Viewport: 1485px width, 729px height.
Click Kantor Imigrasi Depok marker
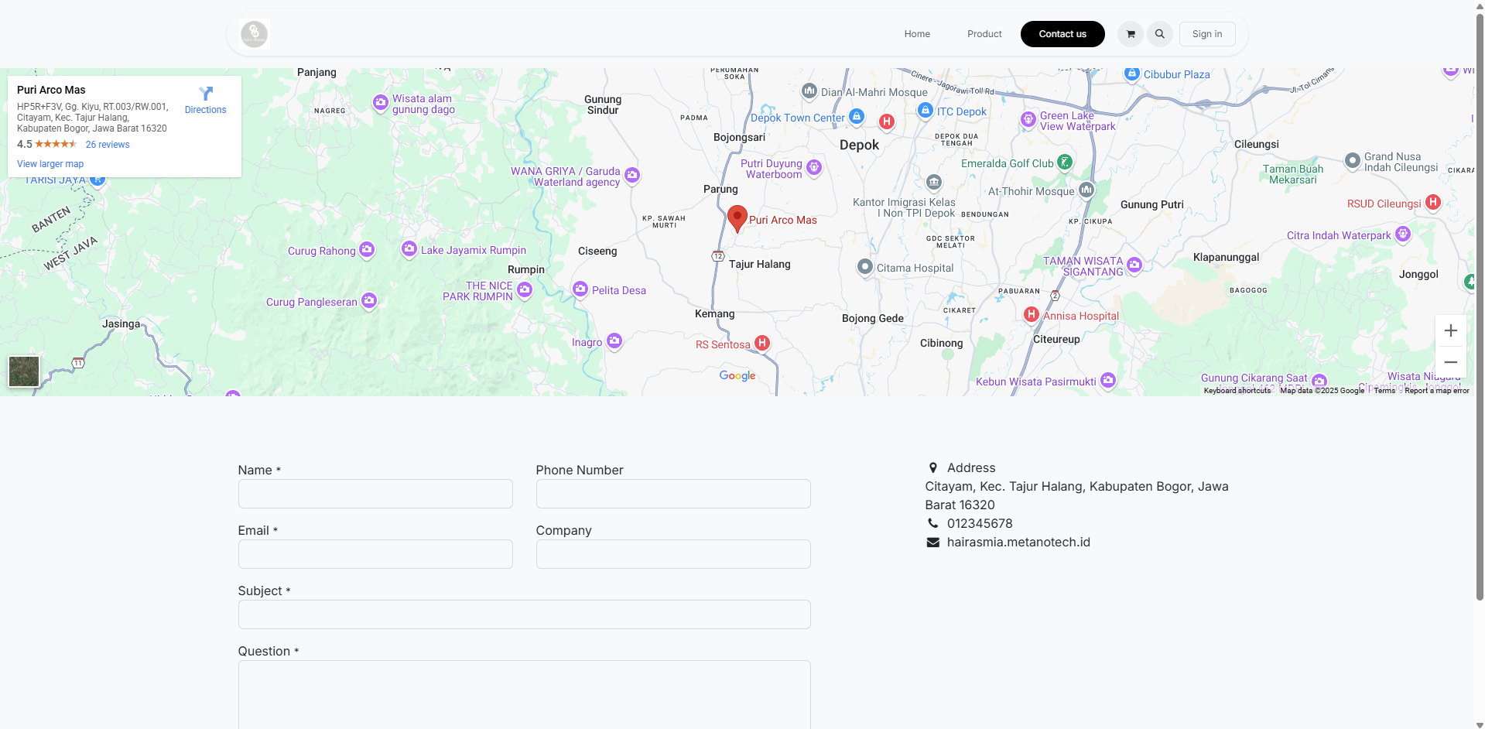(934, 182)
